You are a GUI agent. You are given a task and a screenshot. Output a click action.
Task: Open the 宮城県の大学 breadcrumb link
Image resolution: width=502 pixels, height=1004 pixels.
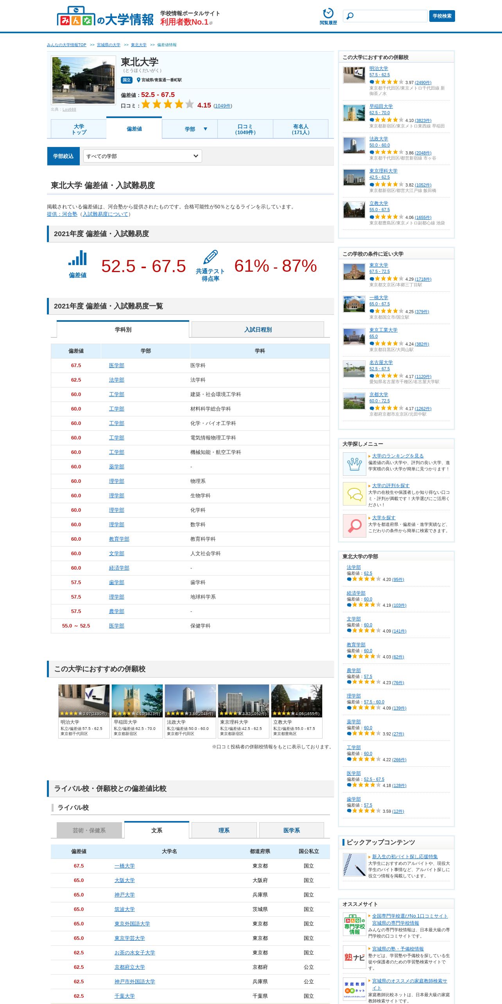109,45
